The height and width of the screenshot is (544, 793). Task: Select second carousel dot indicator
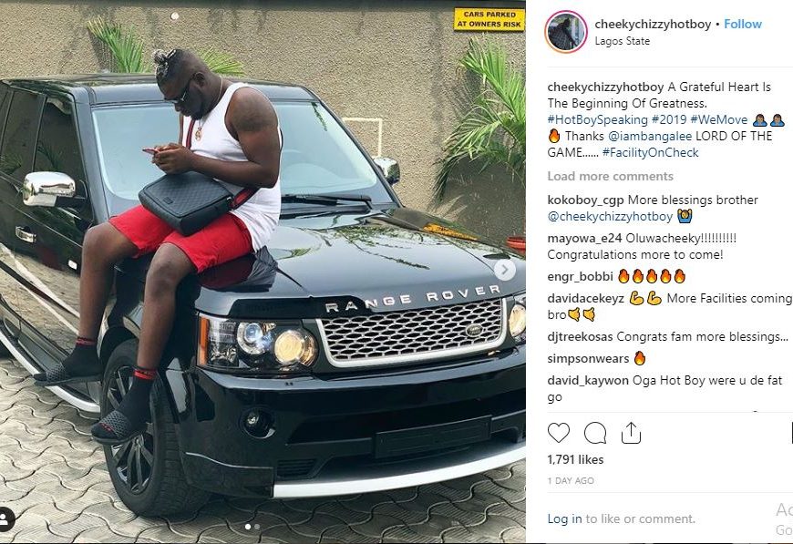(x=257, y=527)
